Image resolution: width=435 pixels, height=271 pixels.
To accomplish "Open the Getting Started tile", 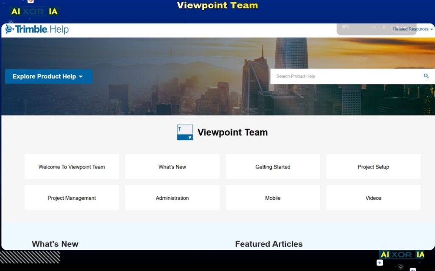I will (x=272, y=166).
